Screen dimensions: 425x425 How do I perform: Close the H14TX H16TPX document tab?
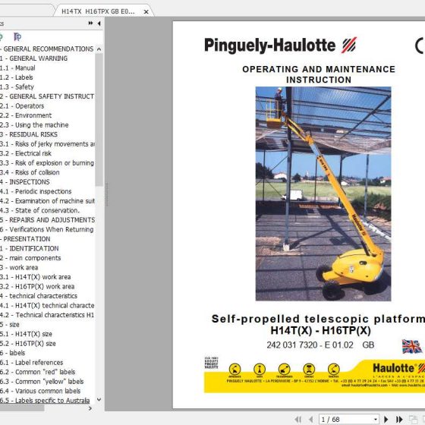(146, 11)
